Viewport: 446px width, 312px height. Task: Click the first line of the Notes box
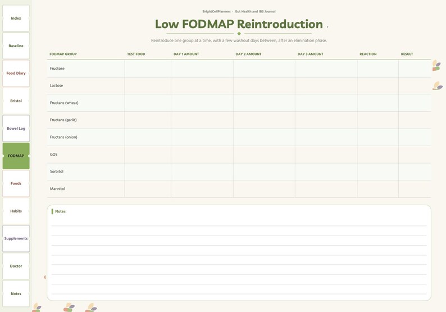[239, 221]
